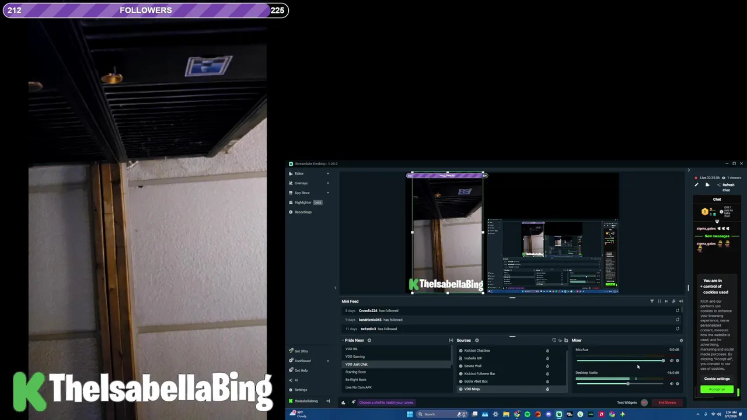Click Refresh Chat
The height and width of the screenshot is (420, 747).
tap(728, 187)
